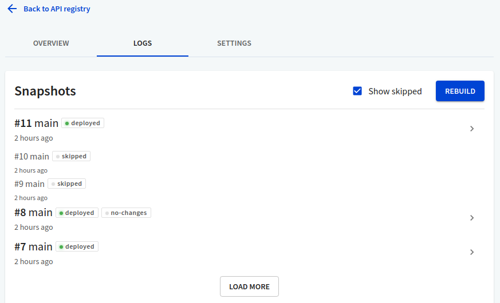Click the skipped badge on #9 main
This screenshot has width=500, height=303.
[66, 184]
